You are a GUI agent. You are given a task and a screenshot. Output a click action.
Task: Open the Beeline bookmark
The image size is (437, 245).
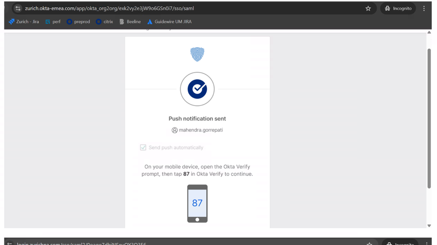click(130, 22)
